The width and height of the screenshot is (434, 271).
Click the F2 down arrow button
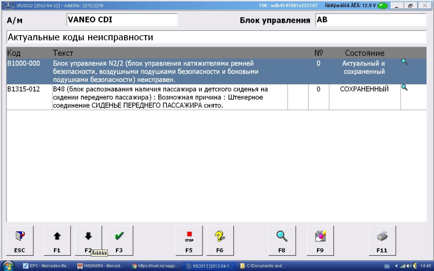point(88,239)
